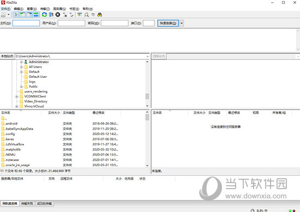Open the 文件(F) menu
The image size is (300, 212).
(5, 9)
